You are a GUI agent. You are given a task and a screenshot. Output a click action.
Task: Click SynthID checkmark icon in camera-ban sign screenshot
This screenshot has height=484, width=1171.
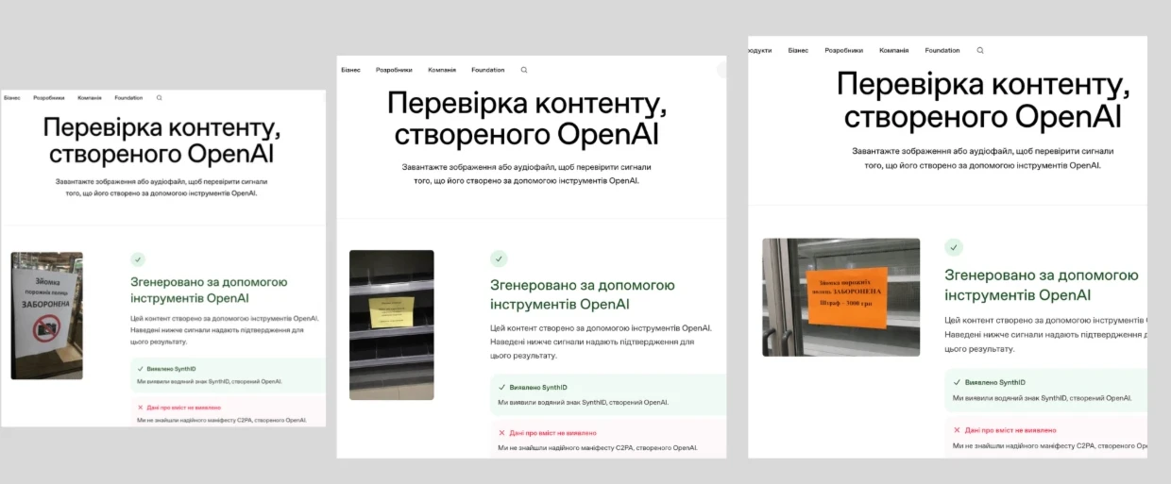pyautogui.click(x=140, y=369)
